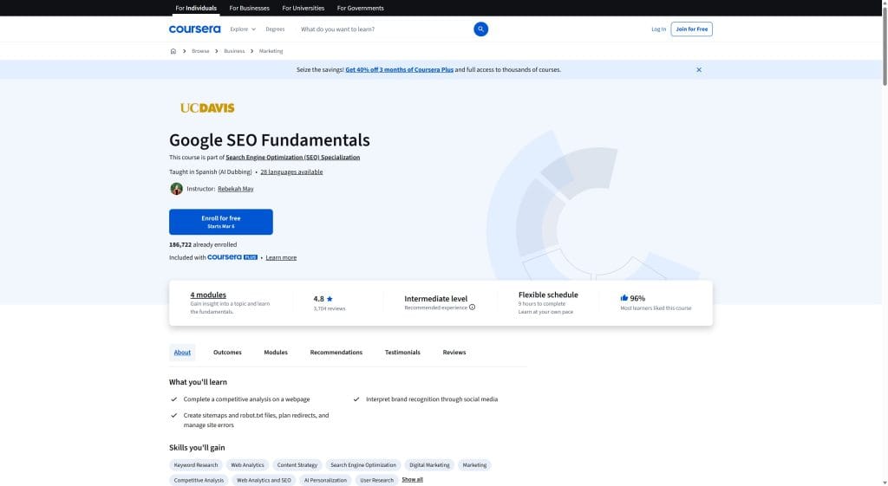Screen dimensions: 888x486
Task: Switch to For Universities
Action: pos(303,8)
